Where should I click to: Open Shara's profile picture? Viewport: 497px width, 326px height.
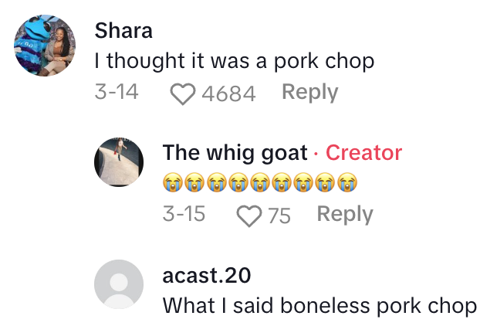click(45, 46)
